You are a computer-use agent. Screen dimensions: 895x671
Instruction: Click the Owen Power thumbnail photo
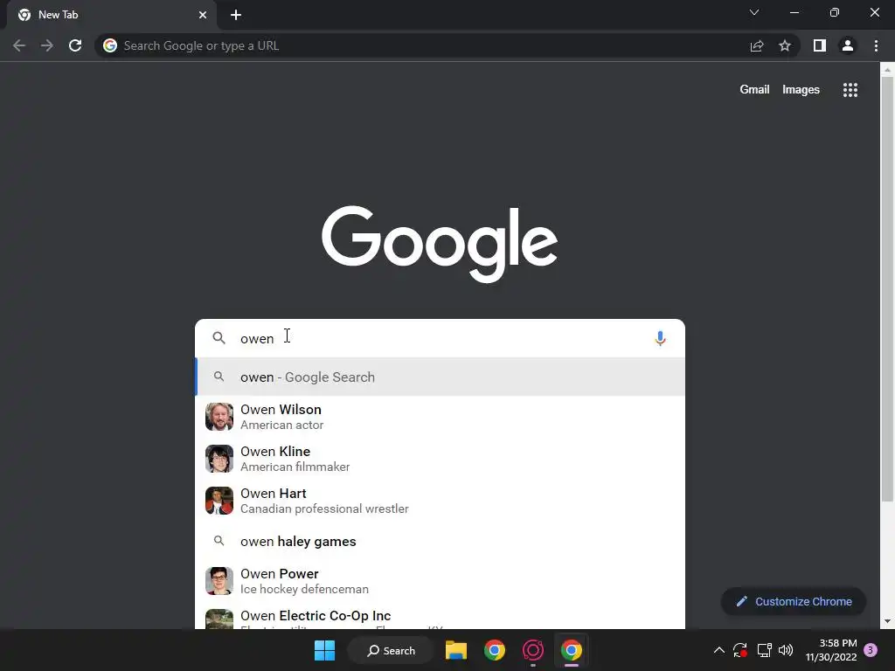pyautogui.click(x=219, y=581)
